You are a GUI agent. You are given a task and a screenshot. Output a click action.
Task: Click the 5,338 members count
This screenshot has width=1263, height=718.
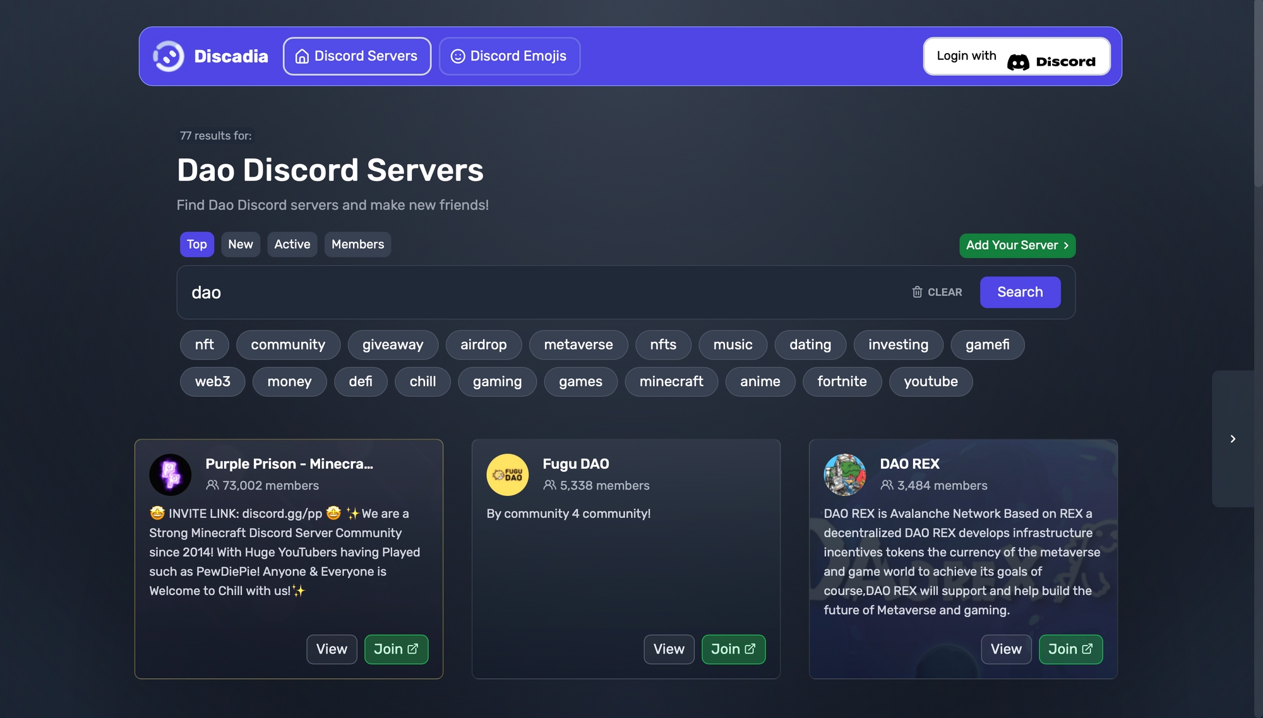point(597,485)
